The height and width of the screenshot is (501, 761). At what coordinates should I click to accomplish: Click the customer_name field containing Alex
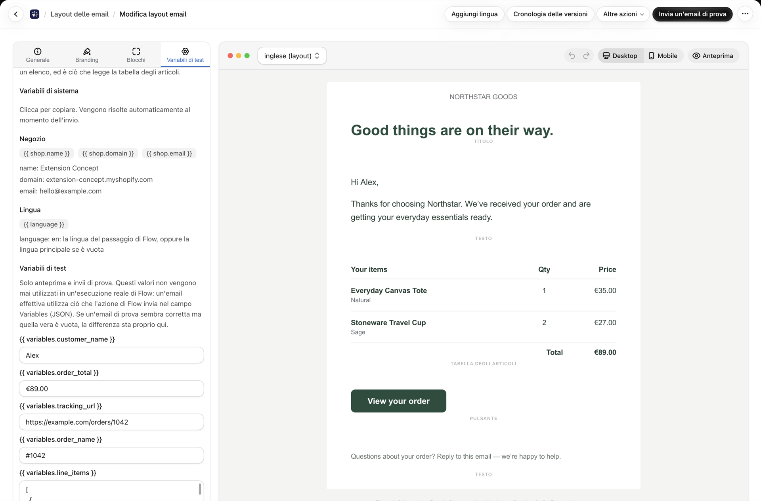click(x=111, y=355)
